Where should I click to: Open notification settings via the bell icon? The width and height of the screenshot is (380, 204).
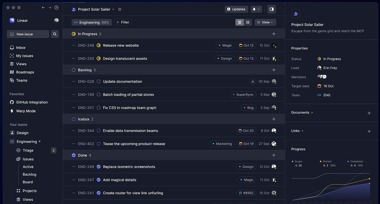pos(256,9)
